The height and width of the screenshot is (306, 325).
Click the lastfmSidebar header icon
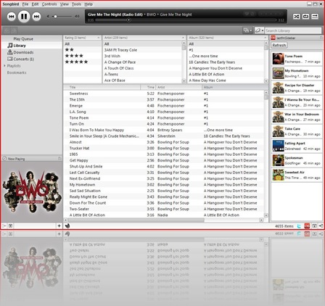point(273,38)
